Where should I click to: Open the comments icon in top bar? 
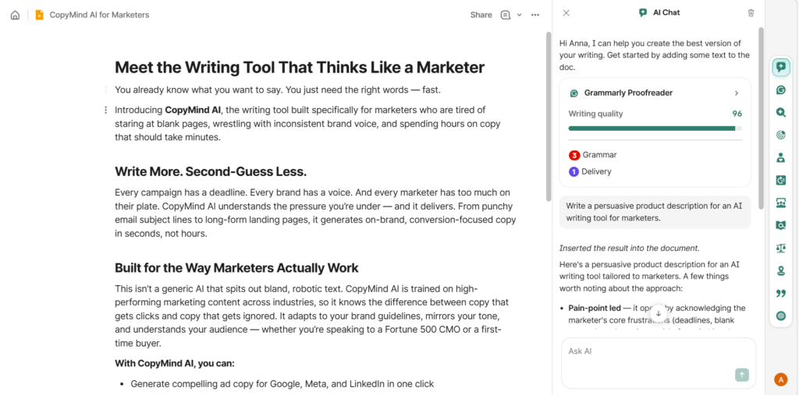pyautogui.click(x=506, y=15)
